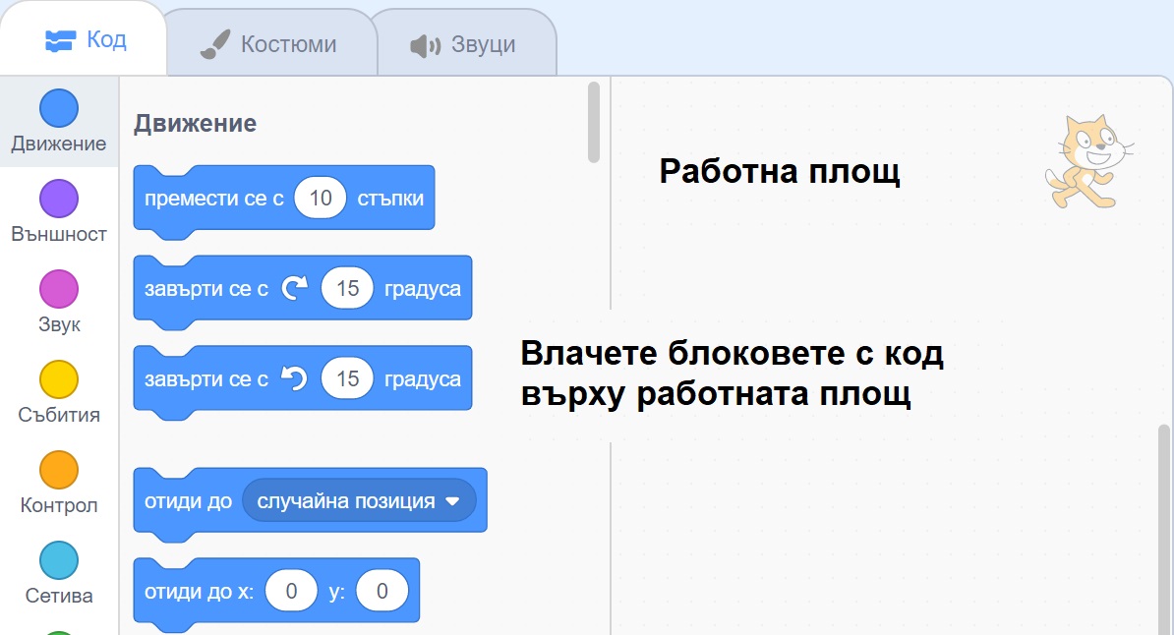Viewport: 1174px width, 635px height.
Task: Switch to the Код tab
Action: 85,39
